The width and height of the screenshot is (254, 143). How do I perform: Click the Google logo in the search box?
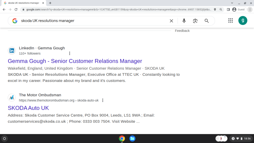tap(15, 21)
